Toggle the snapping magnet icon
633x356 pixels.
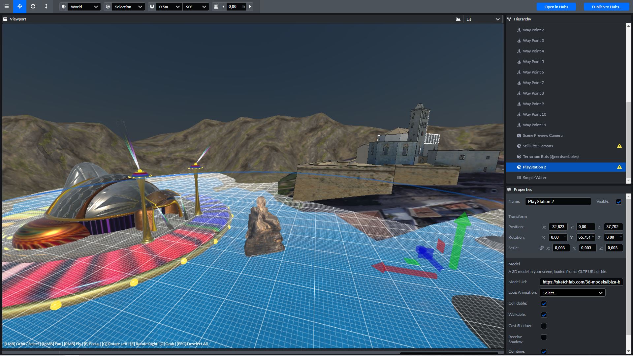[152, 7]
